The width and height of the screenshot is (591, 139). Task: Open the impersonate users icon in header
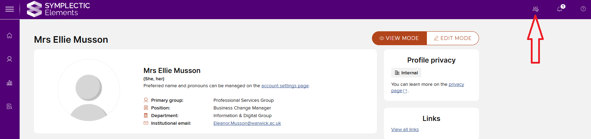pyautogui.click(x=535, y=9)
